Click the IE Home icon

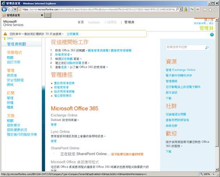pyautogui.click(x=205, y=10)
